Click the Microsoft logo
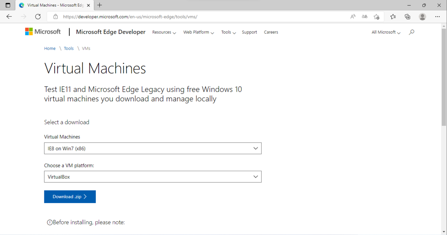This screenshot has height=235, width=447. pos(43,32)
